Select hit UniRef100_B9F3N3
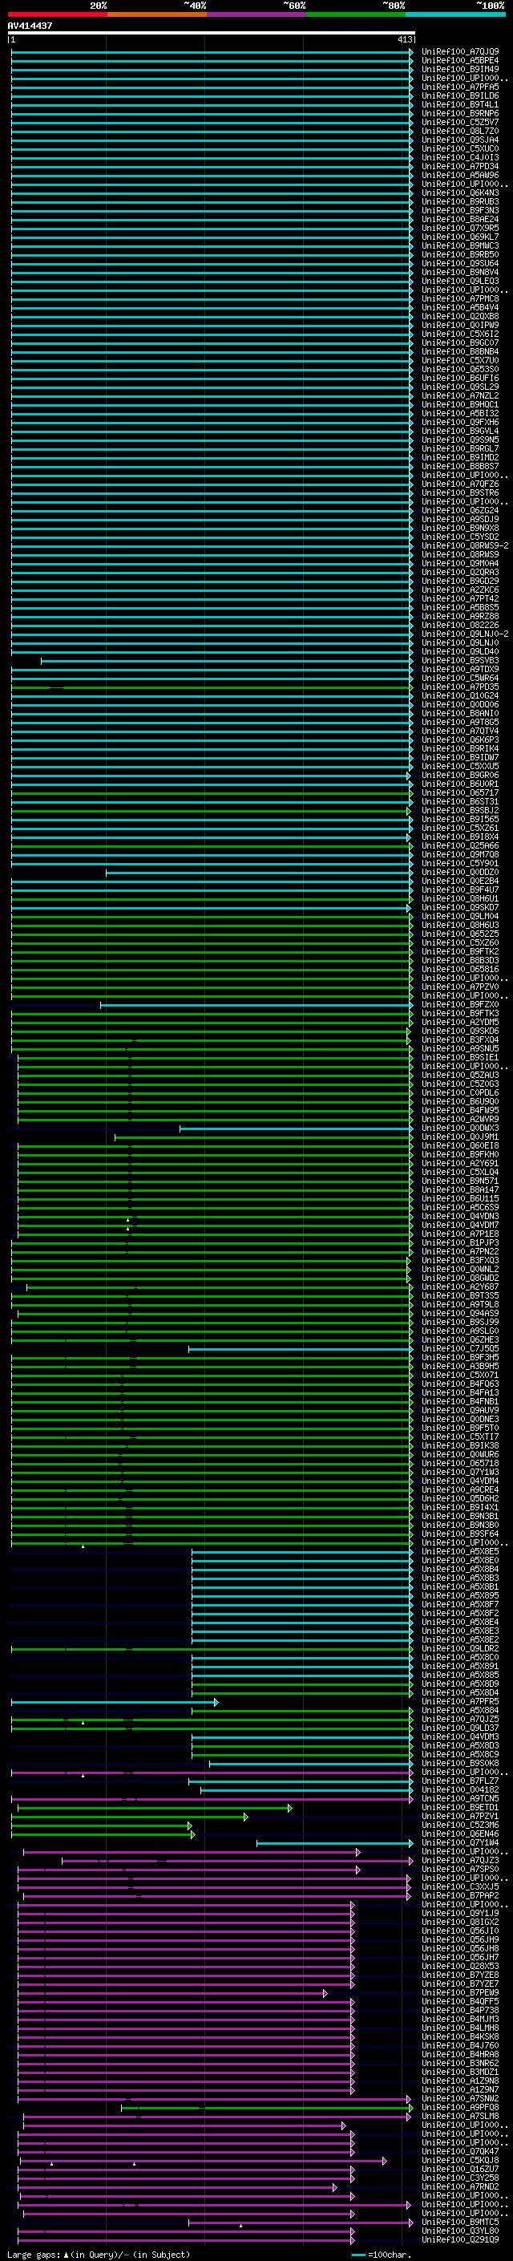The width and height of the screenshot is (513, 2261). [x=460, y=211]
